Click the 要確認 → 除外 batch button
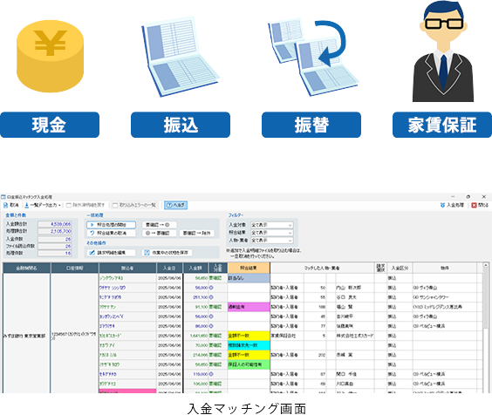 pyautogui.click(x=197, y=233)
